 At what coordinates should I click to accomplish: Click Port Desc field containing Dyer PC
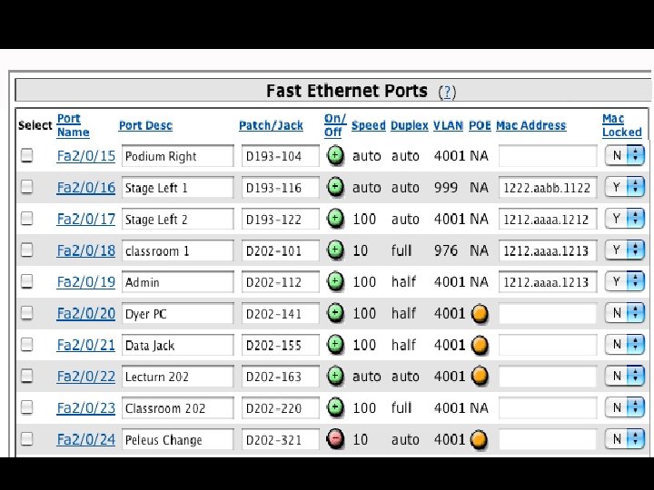point(178,314)
